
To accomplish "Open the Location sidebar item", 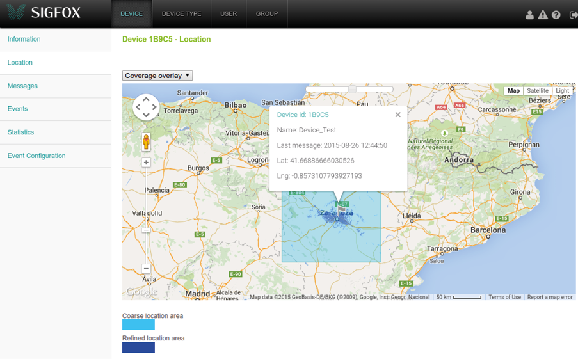I will [55, 63].
